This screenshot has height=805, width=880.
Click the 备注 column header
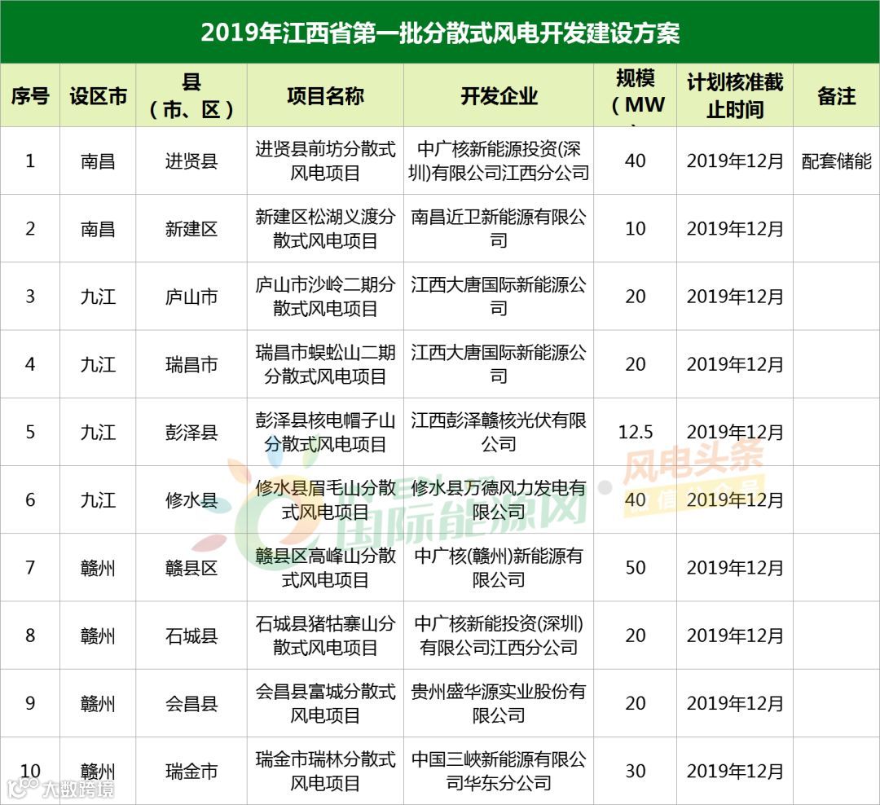point(836,95)
